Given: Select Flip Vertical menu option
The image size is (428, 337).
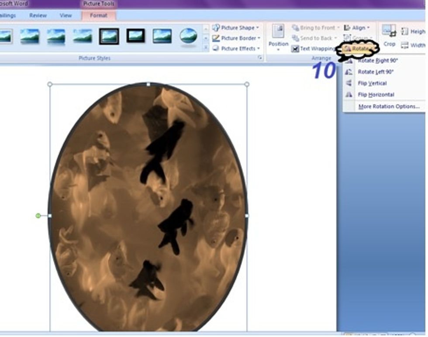Looking at the screenshot, I should 372,83.
